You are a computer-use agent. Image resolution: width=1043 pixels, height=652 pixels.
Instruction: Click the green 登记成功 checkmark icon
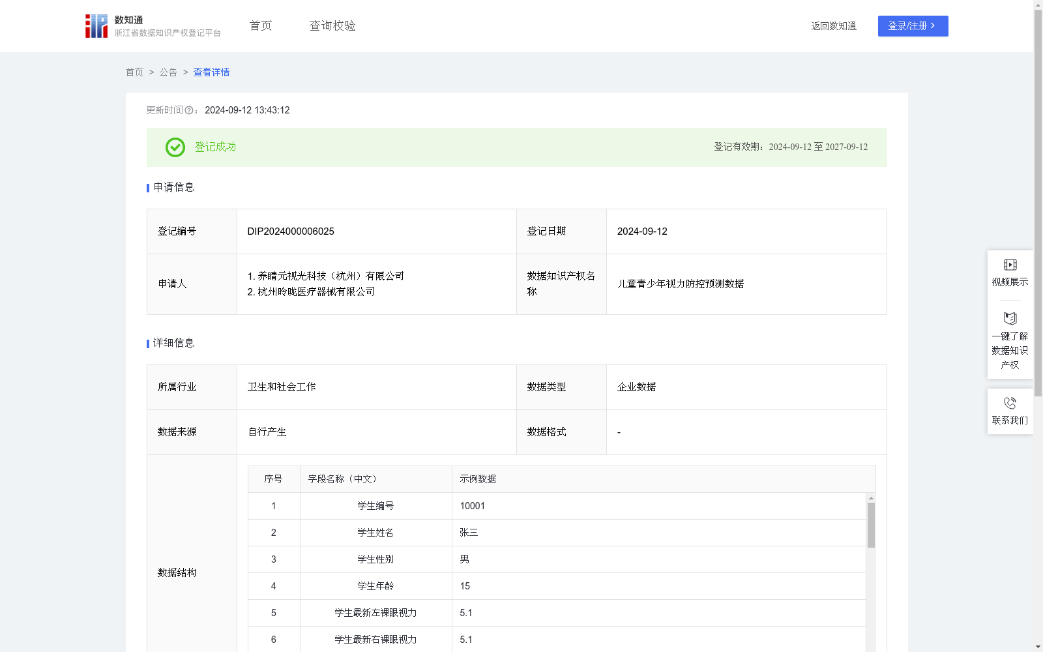point(175,147)
